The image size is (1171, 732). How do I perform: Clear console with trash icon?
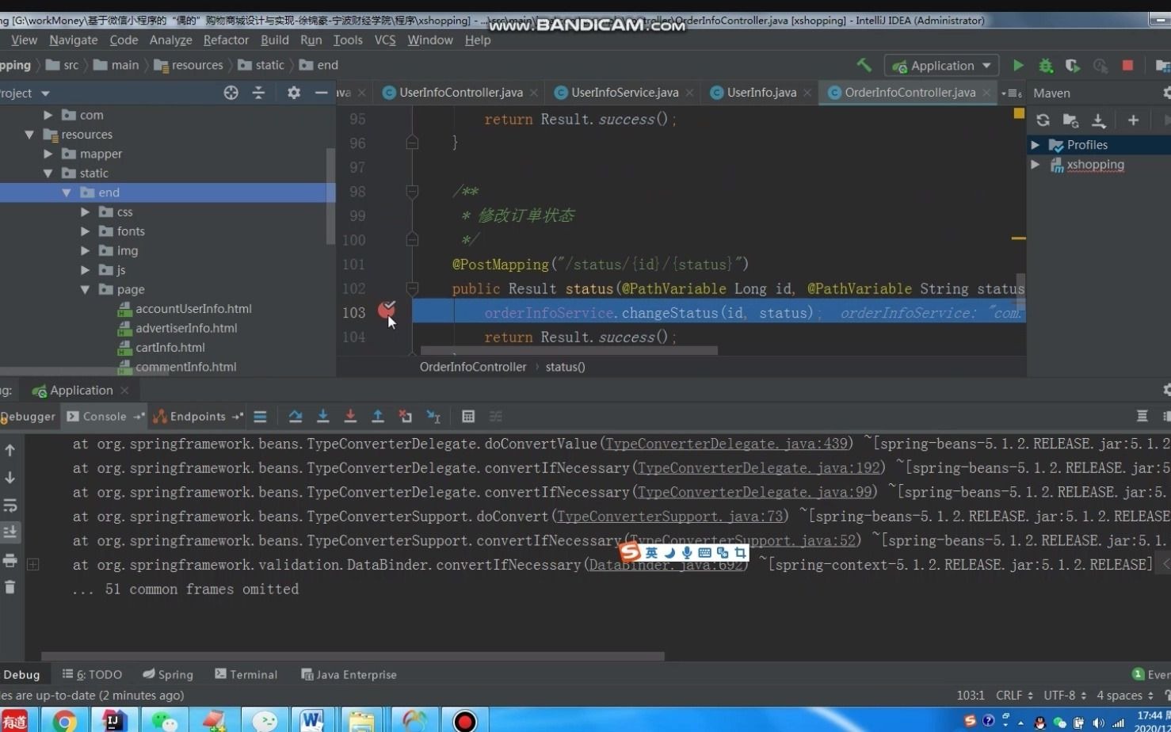pyautogui.click(x=10, y=588)
